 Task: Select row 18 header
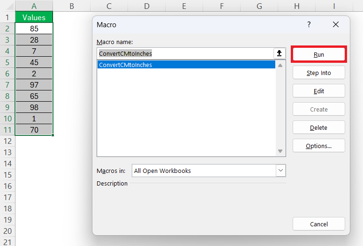click(8, 209)
